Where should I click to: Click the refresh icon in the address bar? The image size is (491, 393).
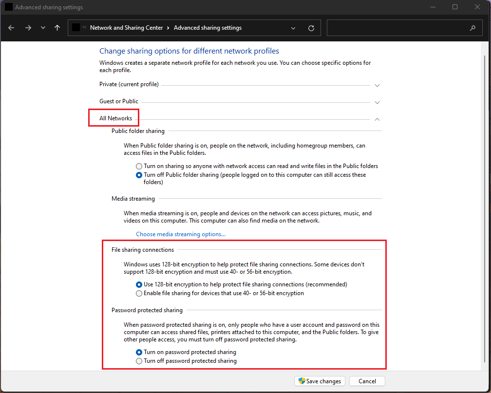click(x=311, y=28)
